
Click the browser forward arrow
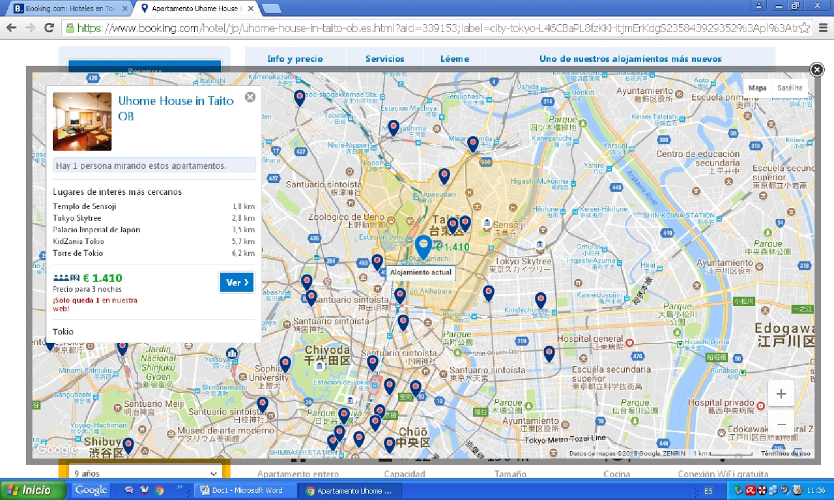coord(30,28)
